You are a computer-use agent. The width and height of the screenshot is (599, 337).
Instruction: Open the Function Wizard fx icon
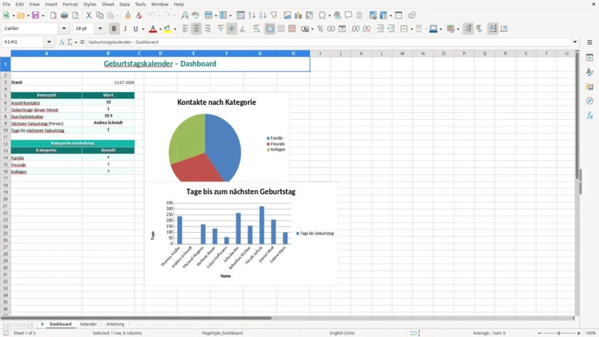click(62, 42)
